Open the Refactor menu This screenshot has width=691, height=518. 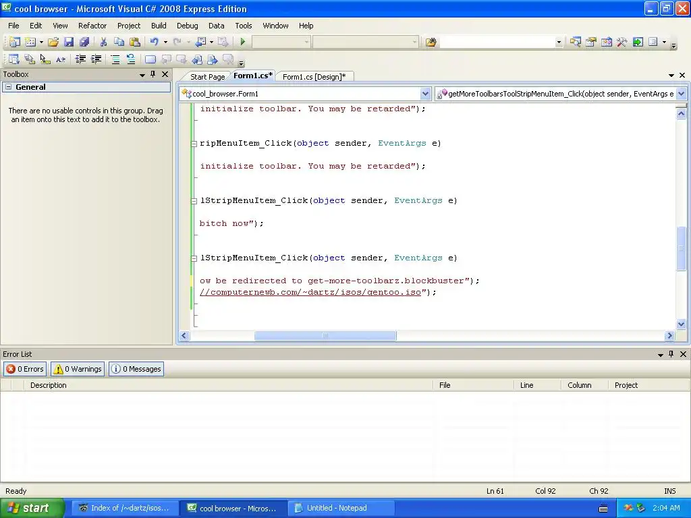point(92,26)
